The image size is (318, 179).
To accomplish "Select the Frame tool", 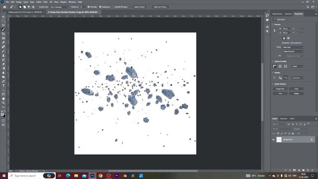I will [3, 38].
